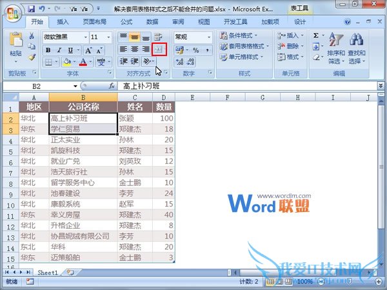Switch to 设计 ribbon tab
This screenshot has width=387, height=290.
(x=300, y=22)
